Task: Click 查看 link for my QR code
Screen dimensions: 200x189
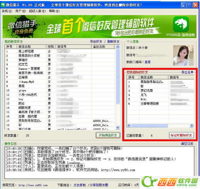Action: click(147, 62)
